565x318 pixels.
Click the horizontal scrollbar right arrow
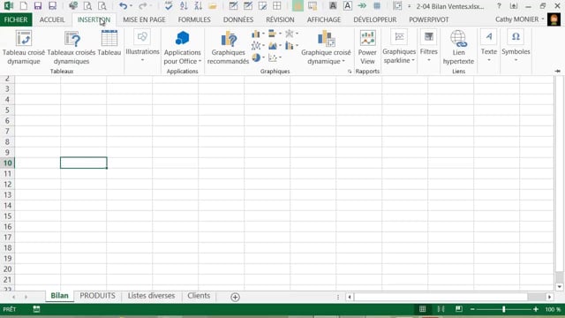[549, 297]
